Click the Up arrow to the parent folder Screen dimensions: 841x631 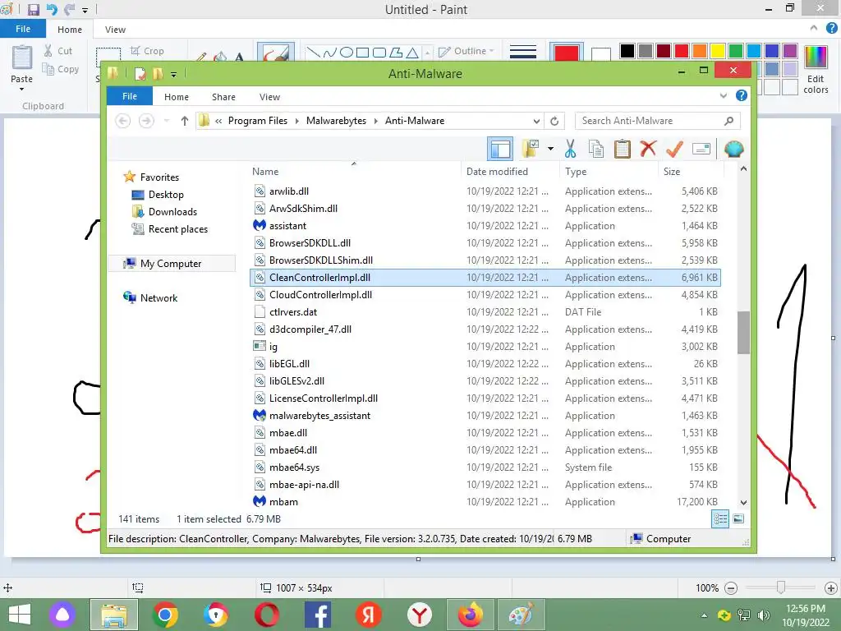pos(185,121)
